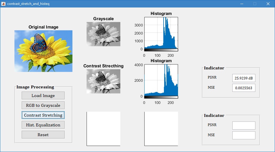Select the MSE field showing 0.0025563
Screen dimensions: 275x152
[244, 88]
